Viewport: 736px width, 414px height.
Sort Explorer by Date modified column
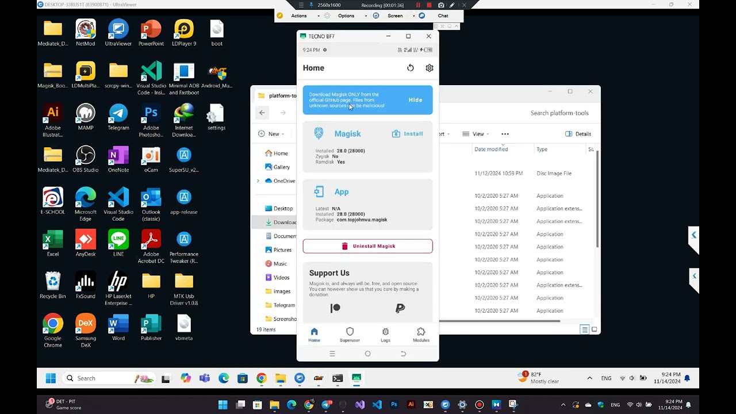(491, 149)
